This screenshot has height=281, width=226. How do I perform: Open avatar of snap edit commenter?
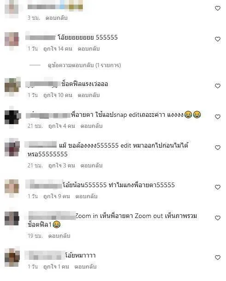click(x=12, y=117)
